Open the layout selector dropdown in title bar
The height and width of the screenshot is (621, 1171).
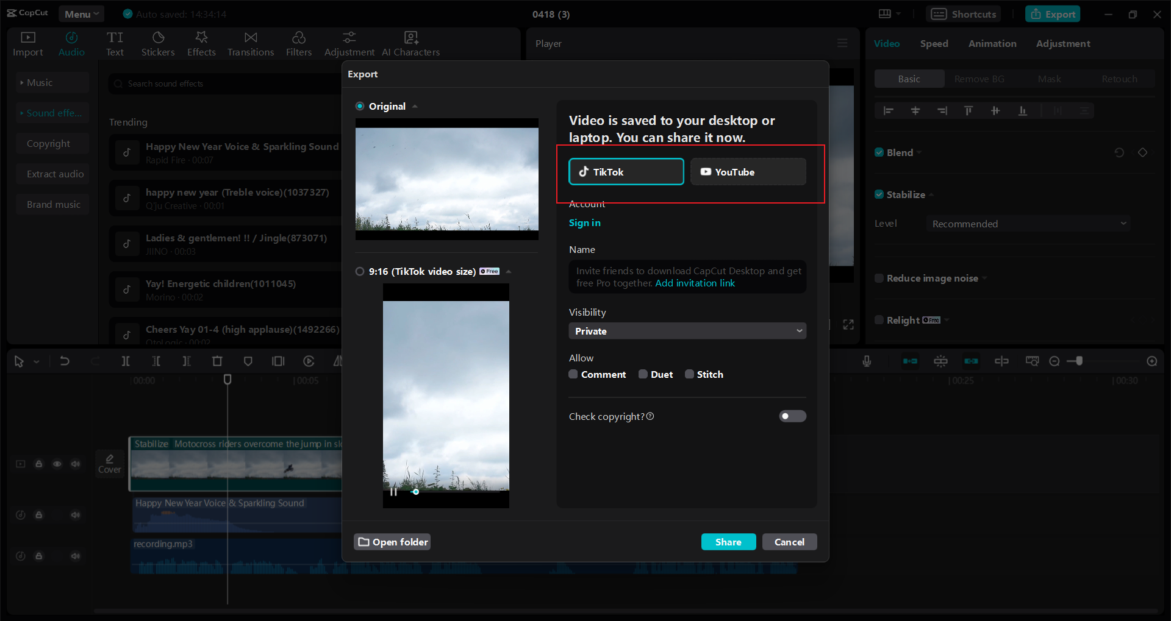[x=889, y=13]
